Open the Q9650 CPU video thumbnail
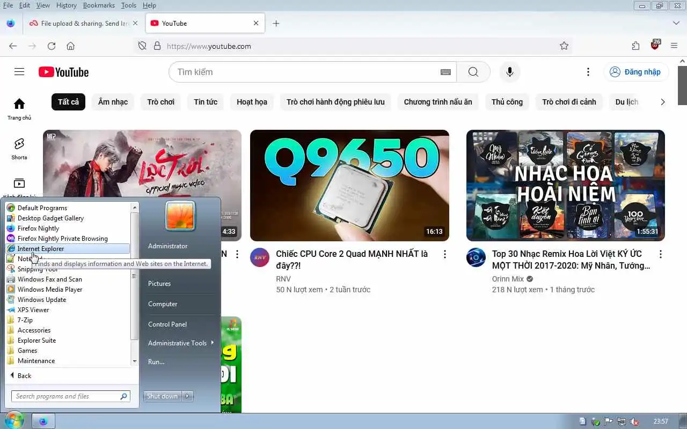687x429 pixels. tap(349, 186)
